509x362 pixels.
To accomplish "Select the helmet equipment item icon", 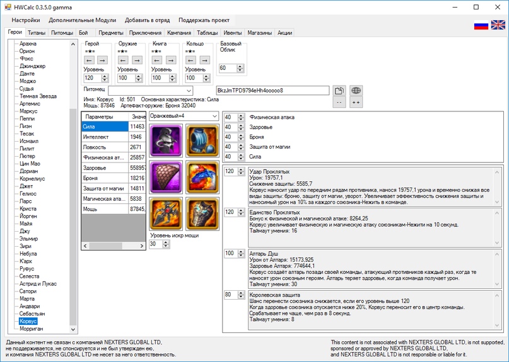I will click(x=166, y=140).
